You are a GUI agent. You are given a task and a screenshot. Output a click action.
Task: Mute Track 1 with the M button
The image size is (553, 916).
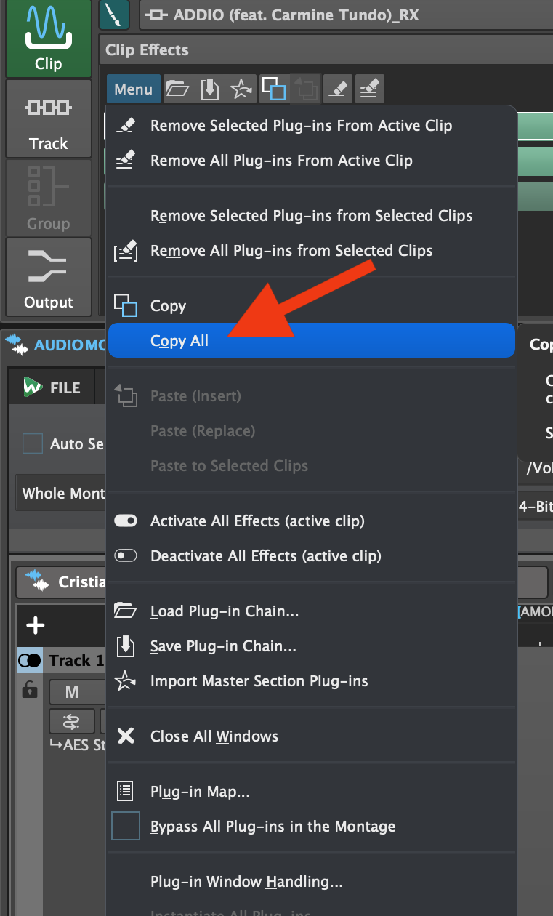click(x=71, y=692)
